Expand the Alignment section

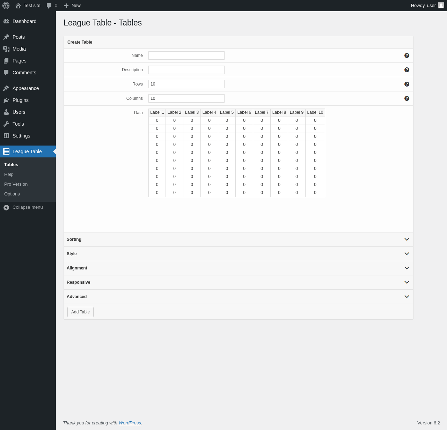point(239,268)
